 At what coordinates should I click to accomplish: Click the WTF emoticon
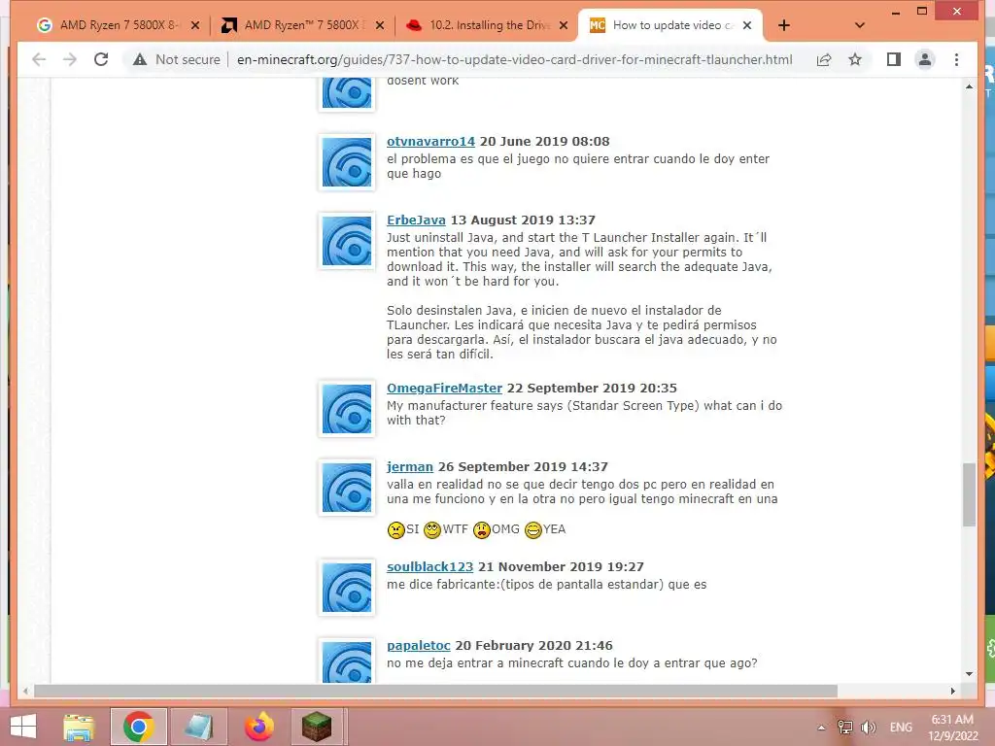(432, 529)
